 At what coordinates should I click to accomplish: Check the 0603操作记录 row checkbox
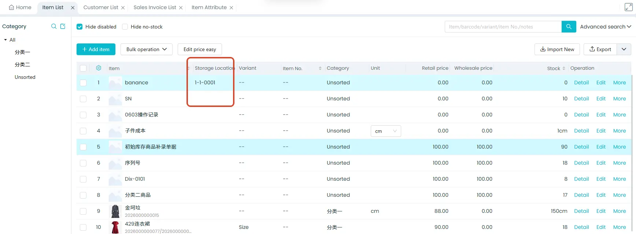click(83, 115)
